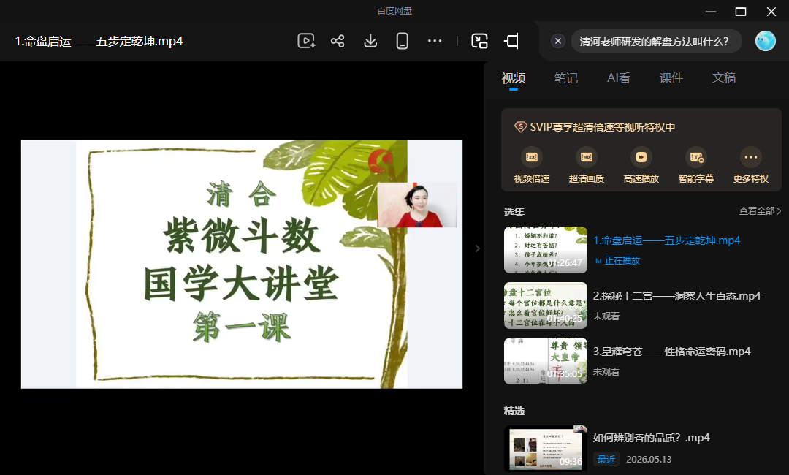Switch to the 笔记 tab
This screenshot has height=475, width=789.
(x=565, y=78)
